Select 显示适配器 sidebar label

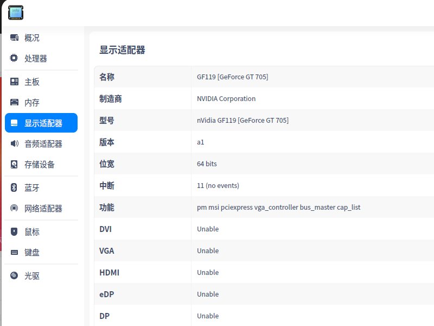pos(43,123)
